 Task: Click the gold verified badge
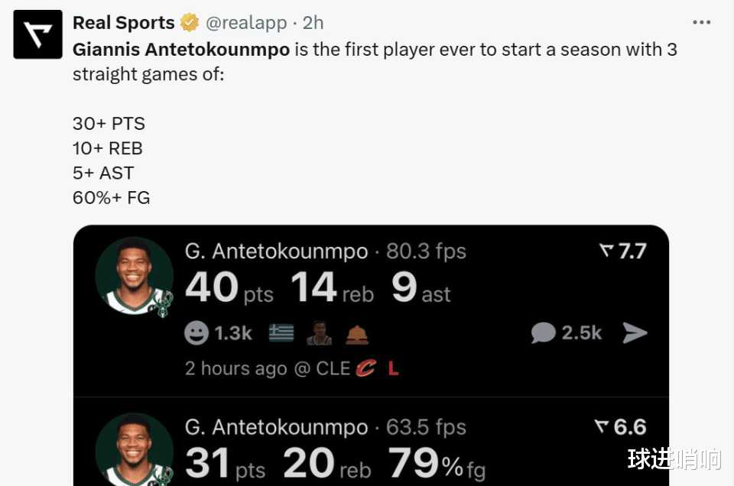[x=190, y=24]
